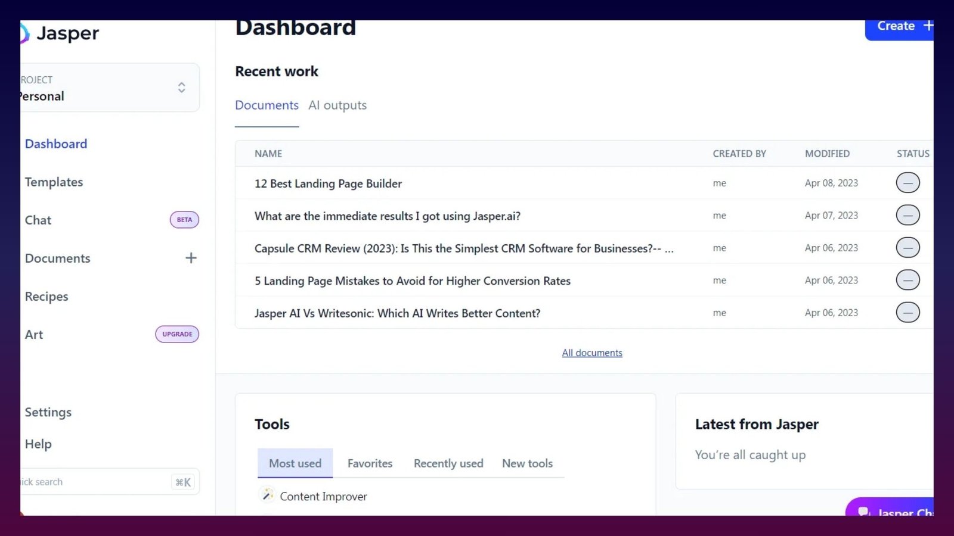
Task: Click the Create button
Action: (x=899, y=26)
